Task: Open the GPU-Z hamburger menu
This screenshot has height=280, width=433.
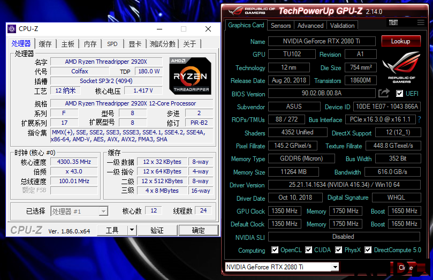Action: click(421, 22)
